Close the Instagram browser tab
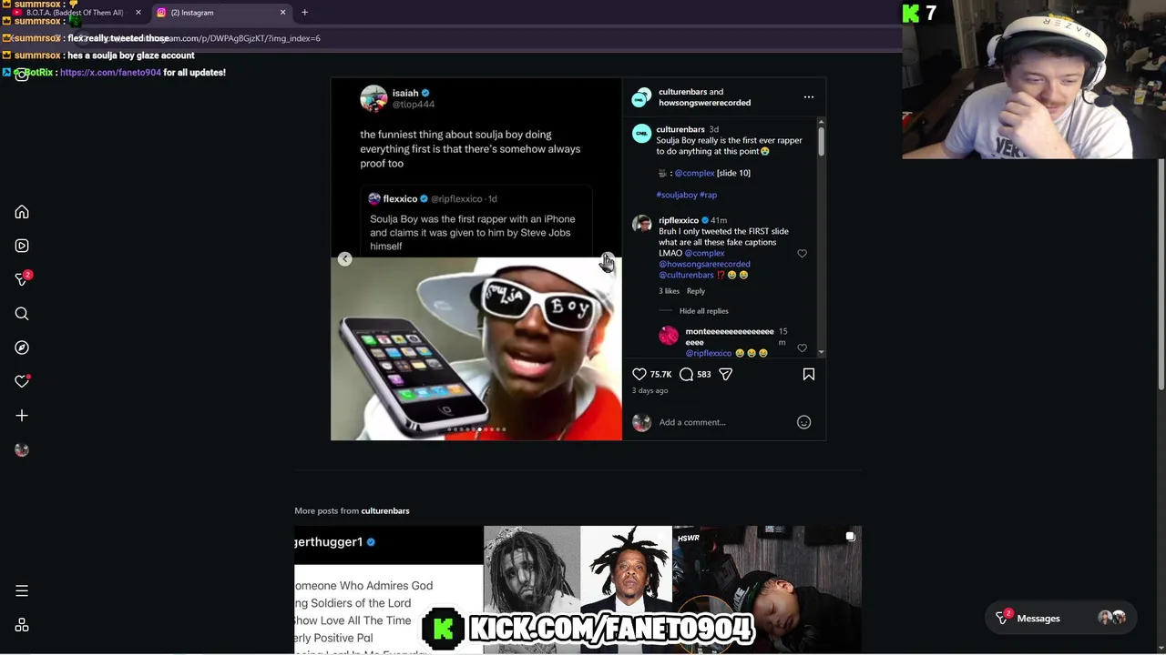This screenshot has width=1166, height=655. (x=282, y=13)
